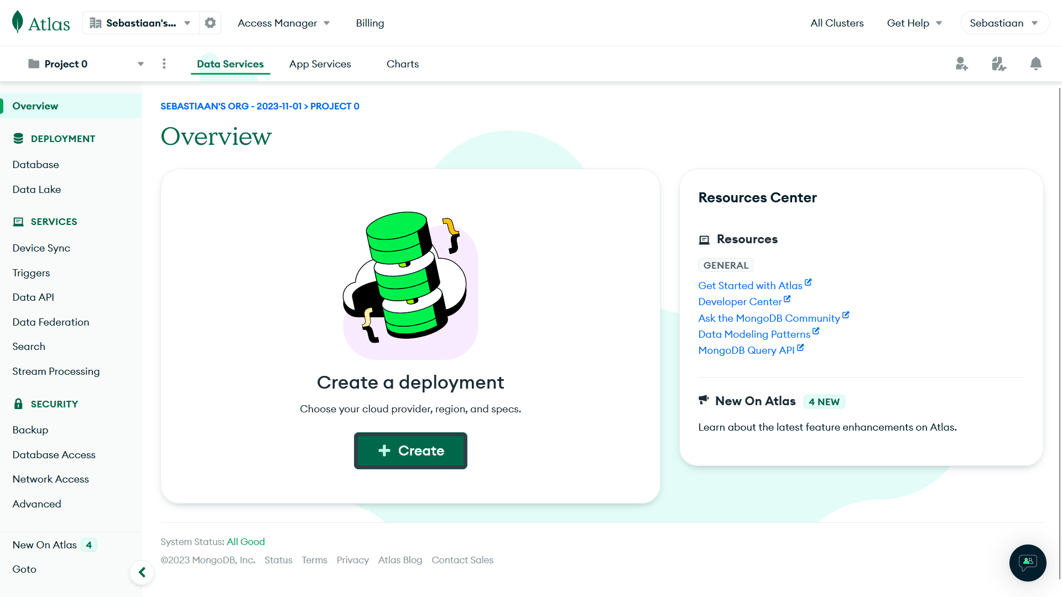The height and width of the screenshot is (597, 1062).
Task: Click the Create deployment button
Action: (410, 451)
